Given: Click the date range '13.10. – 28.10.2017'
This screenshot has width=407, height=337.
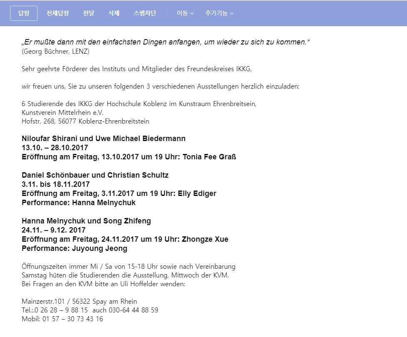Looking at the screenshot, I should click(x=55, y=148).
